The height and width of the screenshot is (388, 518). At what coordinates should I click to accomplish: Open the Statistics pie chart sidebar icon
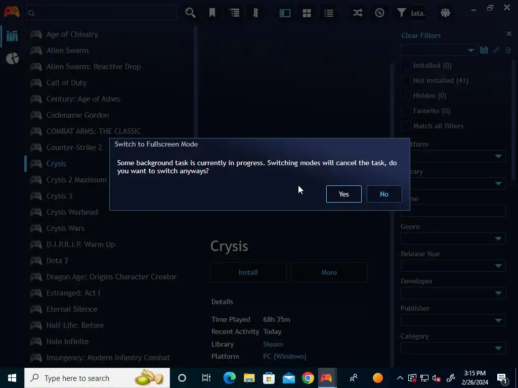[12, 59]
